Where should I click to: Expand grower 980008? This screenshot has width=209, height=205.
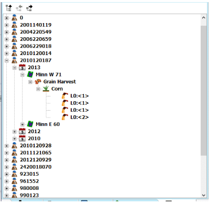point(6,188)
